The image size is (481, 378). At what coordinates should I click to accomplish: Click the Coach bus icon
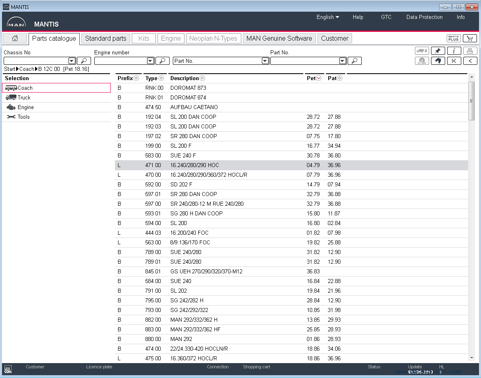tap(11, 88)
